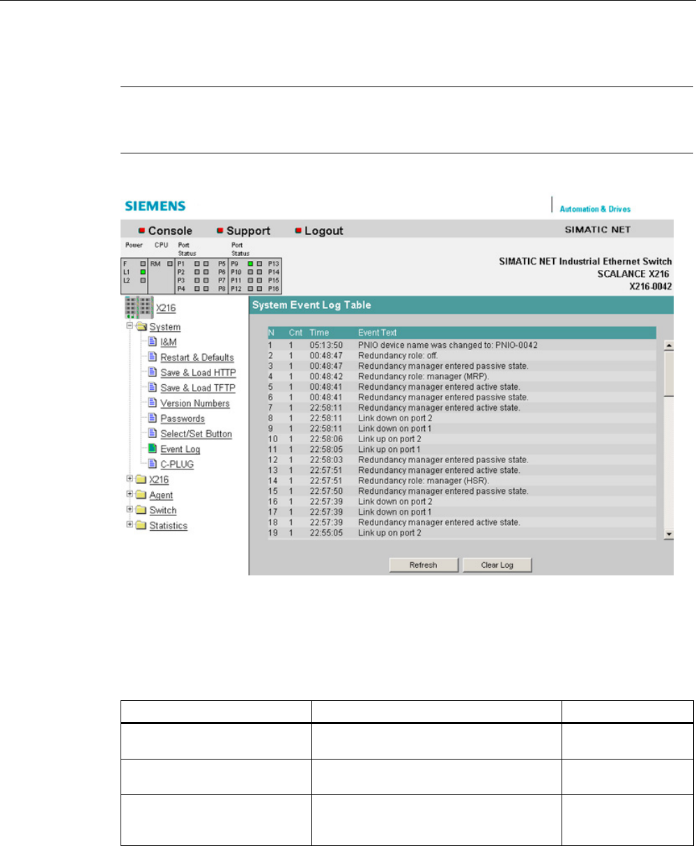Expand the Switch folder
This screenshot has width=696, height=846.
click(x=130, y=510)
